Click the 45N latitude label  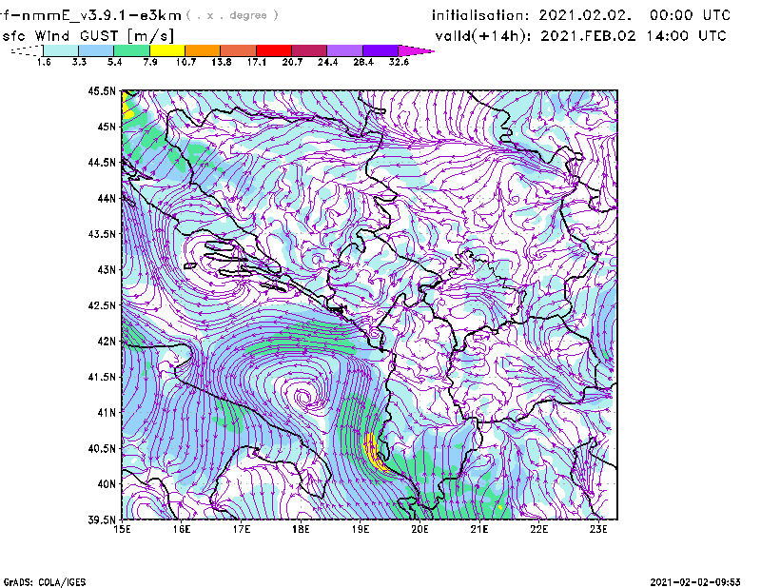[107, 127]
